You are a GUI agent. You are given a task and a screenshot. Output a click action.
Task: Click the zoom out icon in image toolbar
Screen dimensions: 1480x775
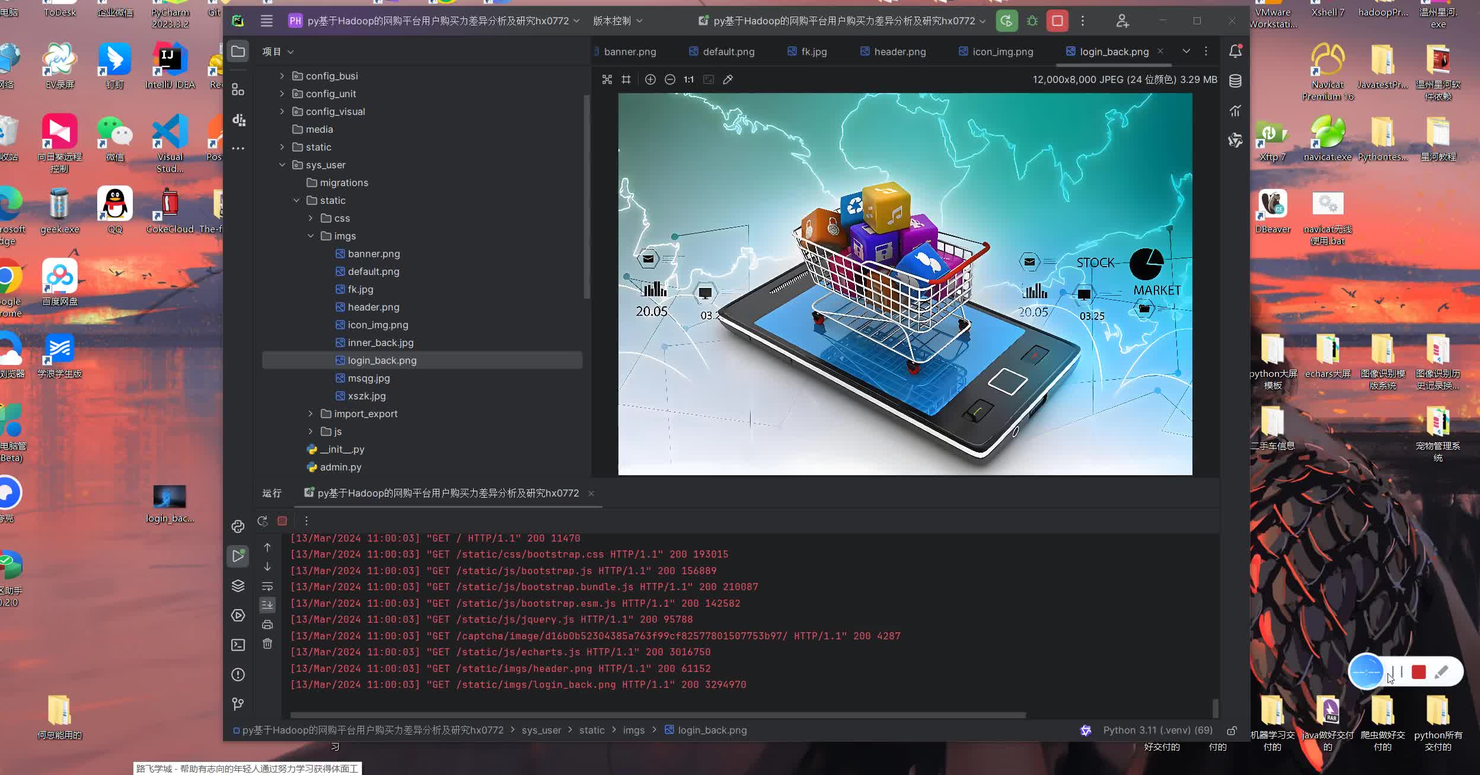pyautogui.click(x=670, y=79)
